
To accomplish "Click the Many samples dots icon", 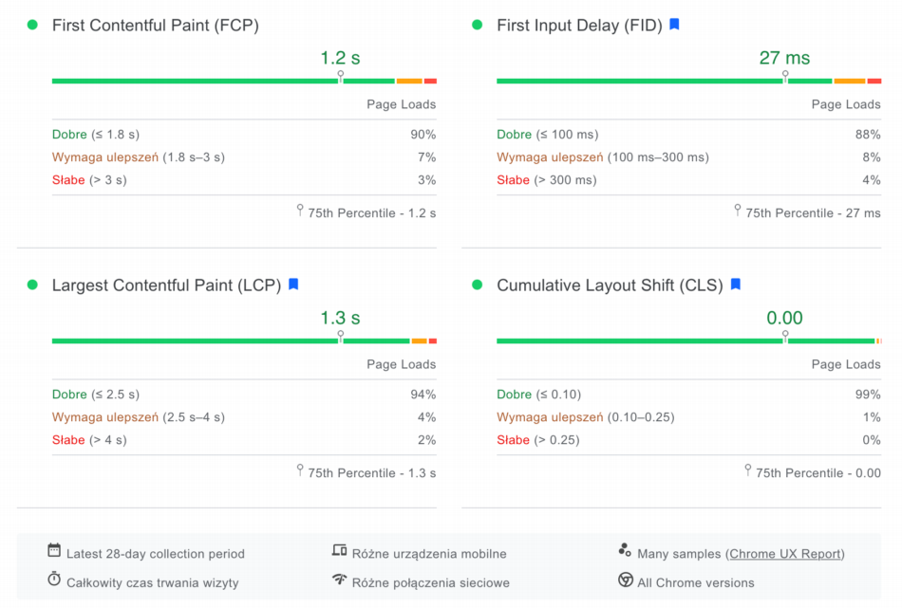I will [625, 550].
